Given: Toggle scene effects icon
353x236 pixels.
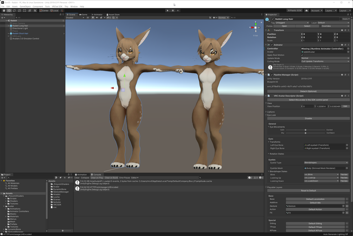Looking at the screenshot, I should [x=101, y=18].
